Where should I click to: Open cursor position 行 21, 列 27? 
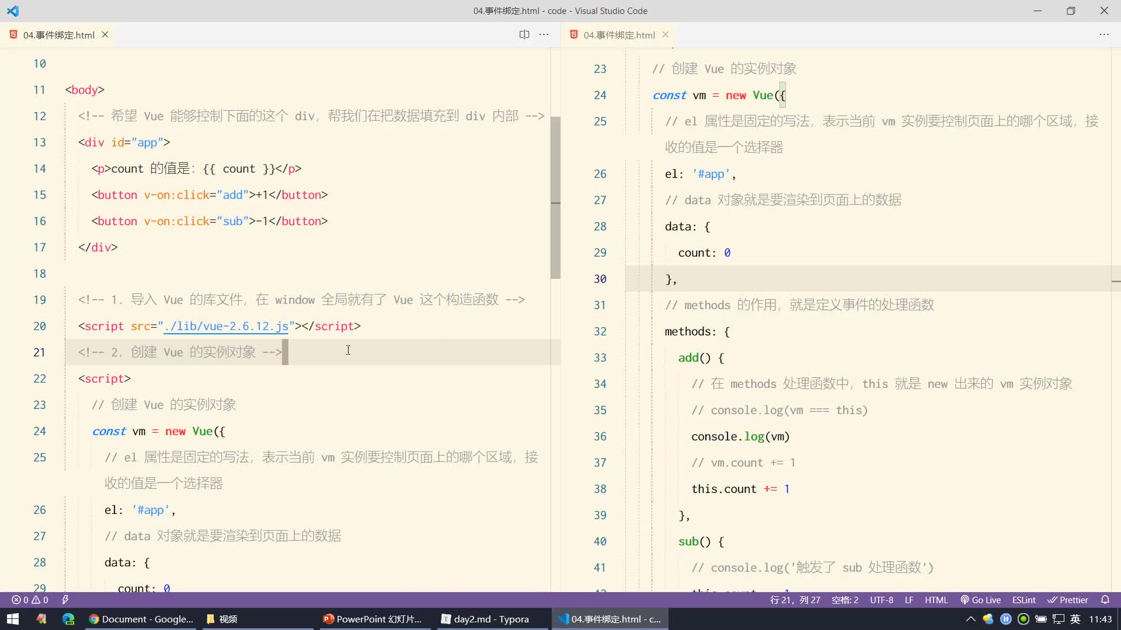tap(795, 600)
